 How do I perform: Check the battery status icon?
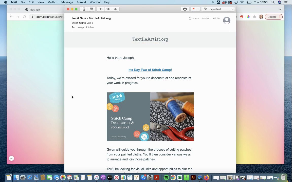pyautogui.click(x=249, y=2)
